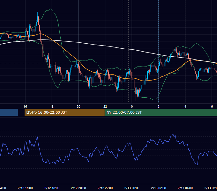Image resolution: width=217 pixels, height=191 pixels.
Task: Click the "2/13 02:00" date label
Action: (159, 188)
